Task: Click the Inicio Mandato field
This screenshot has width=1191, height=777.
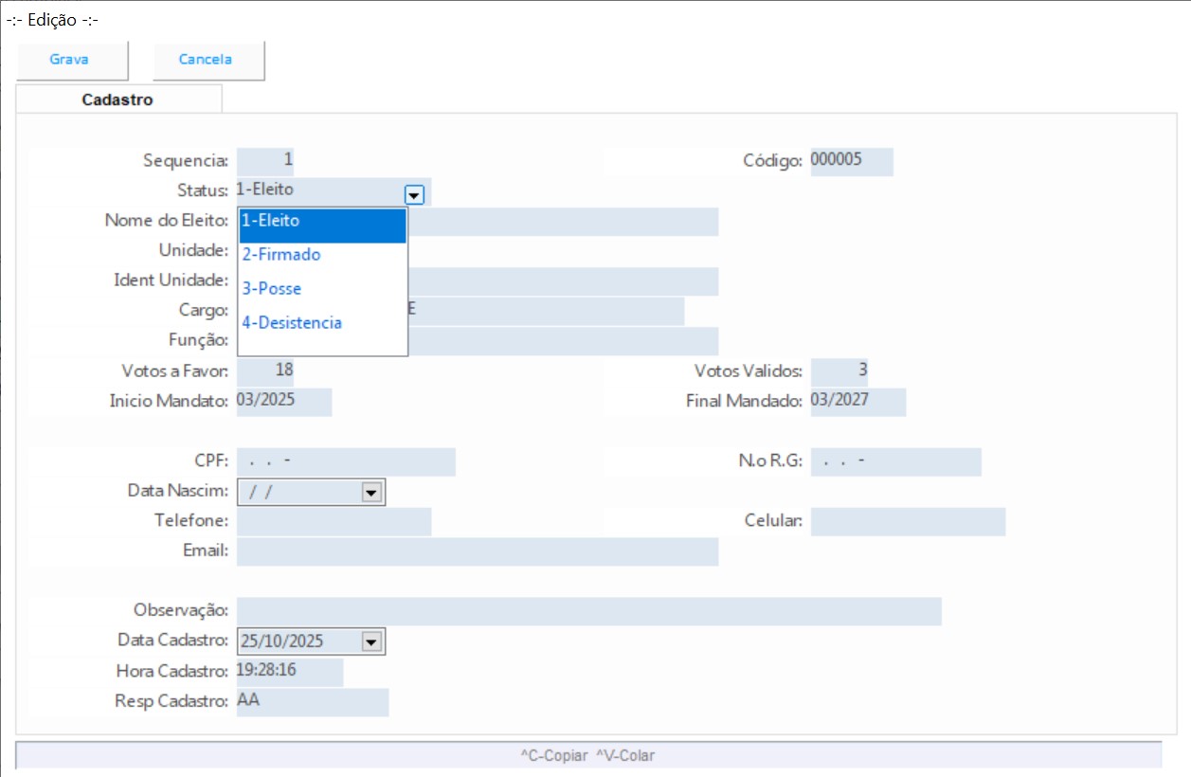Action: pos(283,402)
